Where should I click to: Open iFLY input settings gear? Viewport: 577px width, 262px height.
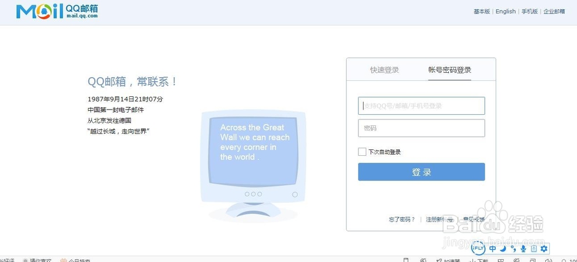[544, 249]
